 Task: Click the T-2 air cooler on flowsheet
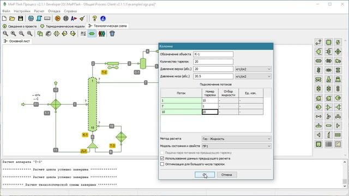coord(113,65)
